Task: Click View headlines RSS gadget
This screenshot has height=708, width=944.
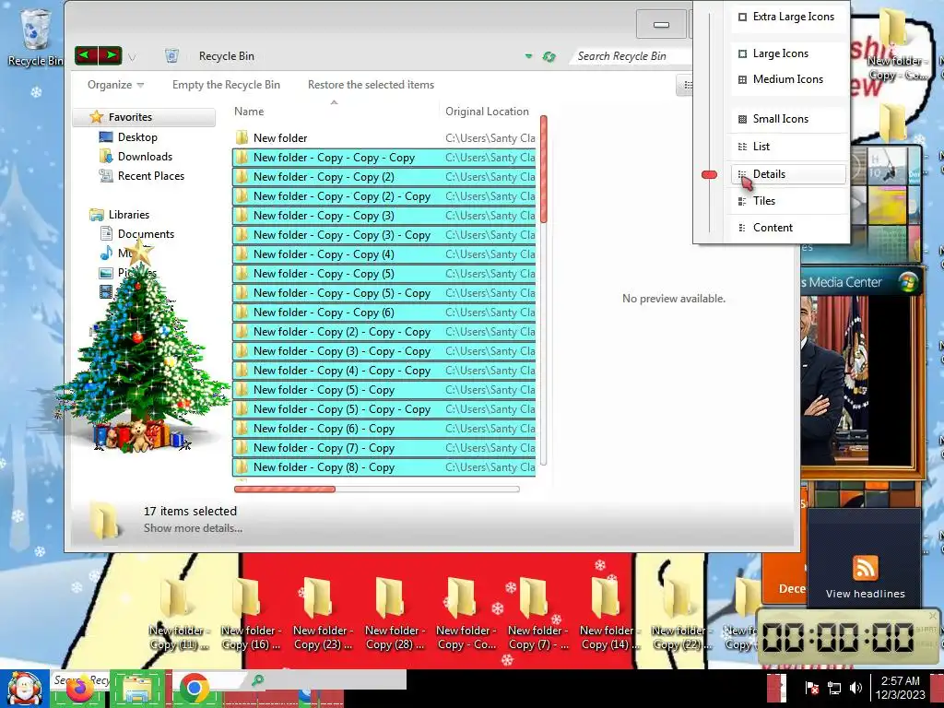Action: pyautogui.click(x=865, y=577)
